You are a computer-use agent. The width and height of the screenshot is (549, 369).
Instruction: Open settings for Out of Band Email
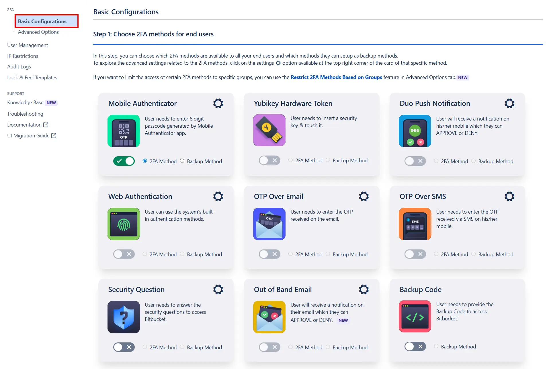[x=364, y=289]
